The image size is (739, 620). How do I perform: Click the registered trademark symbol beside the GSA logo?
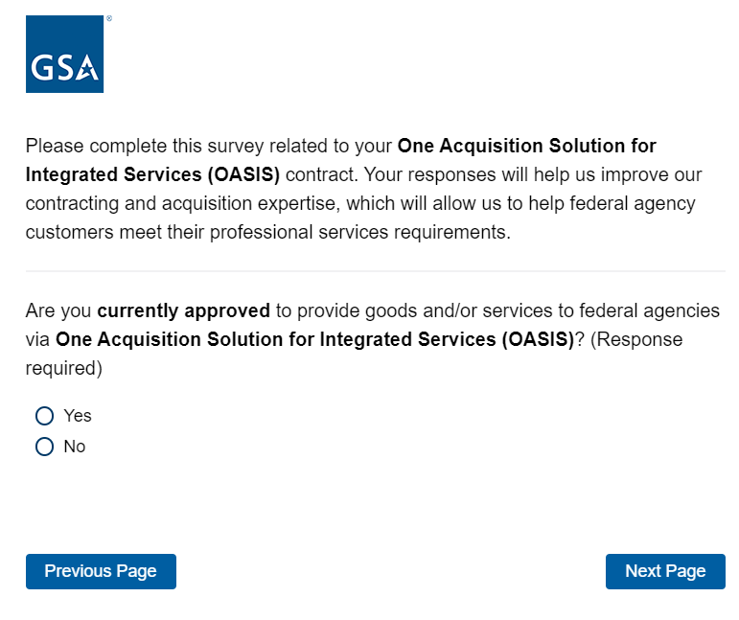[108, 18]
